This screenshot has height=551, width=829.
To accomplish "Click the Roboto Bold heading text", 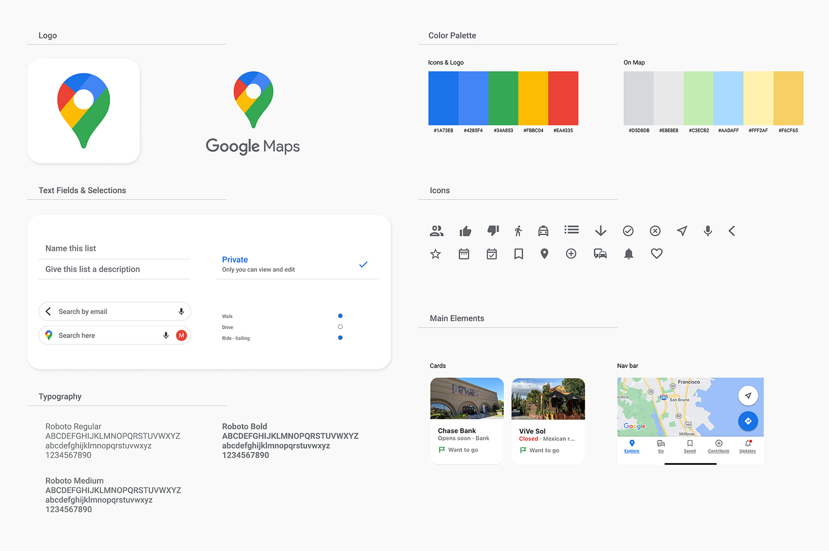I will [244, 426].
